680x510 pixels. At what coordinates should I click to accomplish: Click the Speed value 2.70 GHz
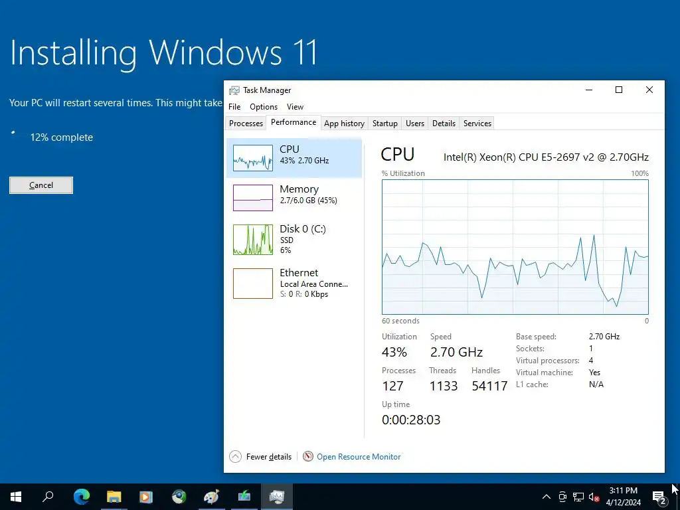click(x=457, y=352)
